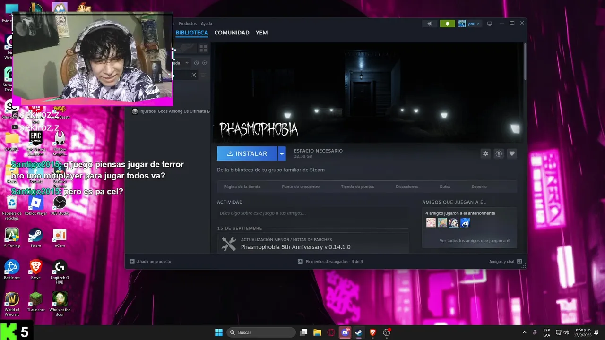Viewport: 605px width, 340px height.
Task: Expand install options dropdown arrow
Action: click(x=282, y=153)
